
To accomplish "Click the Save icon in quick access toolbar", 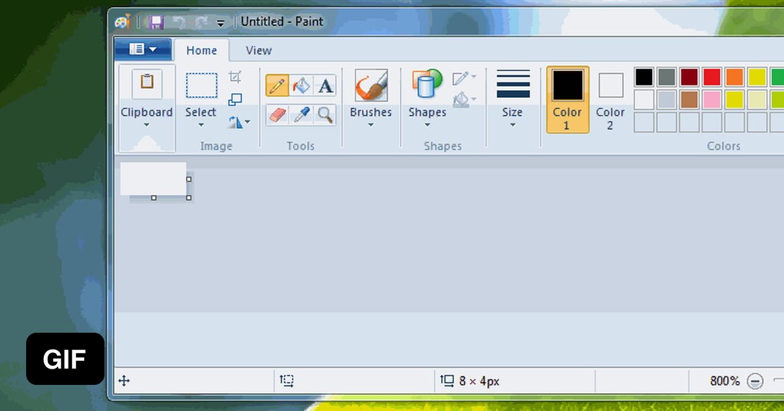I will pos(155,22).
